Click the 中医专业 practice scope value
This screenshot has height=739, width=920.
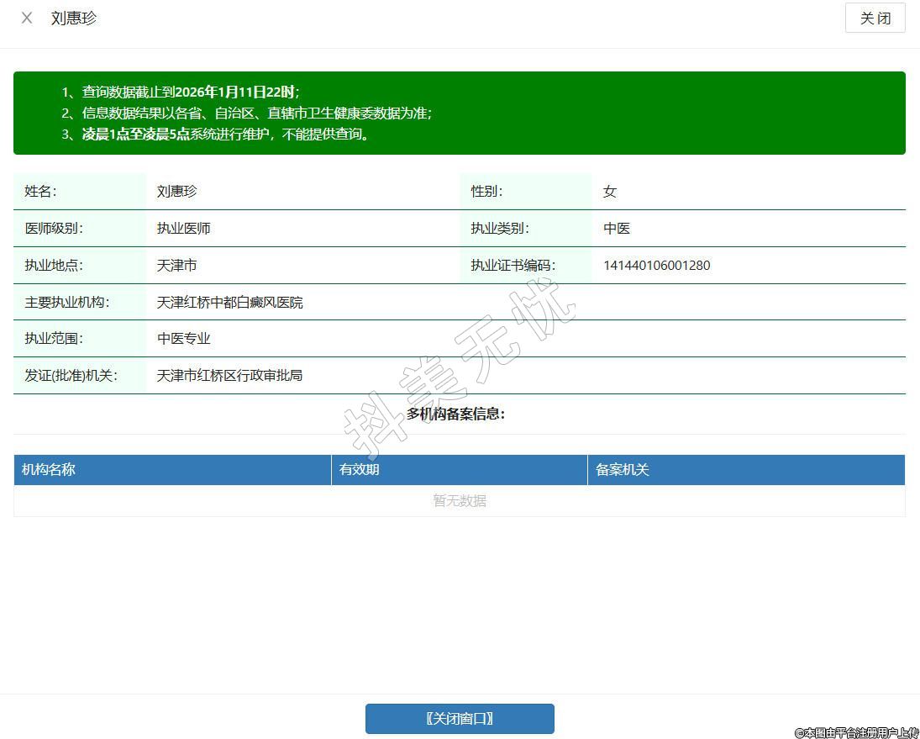(184, 339)
